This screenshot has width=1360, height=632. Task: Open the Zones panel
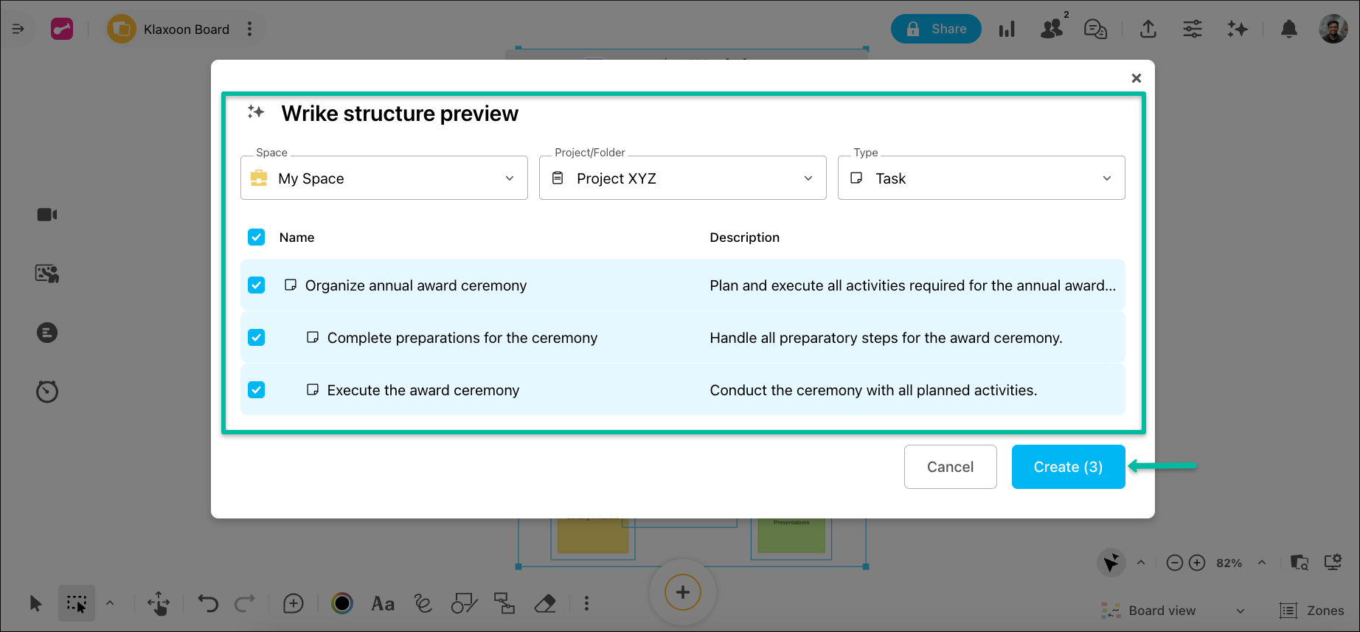pyautogui.click(x=1312, y=611)
